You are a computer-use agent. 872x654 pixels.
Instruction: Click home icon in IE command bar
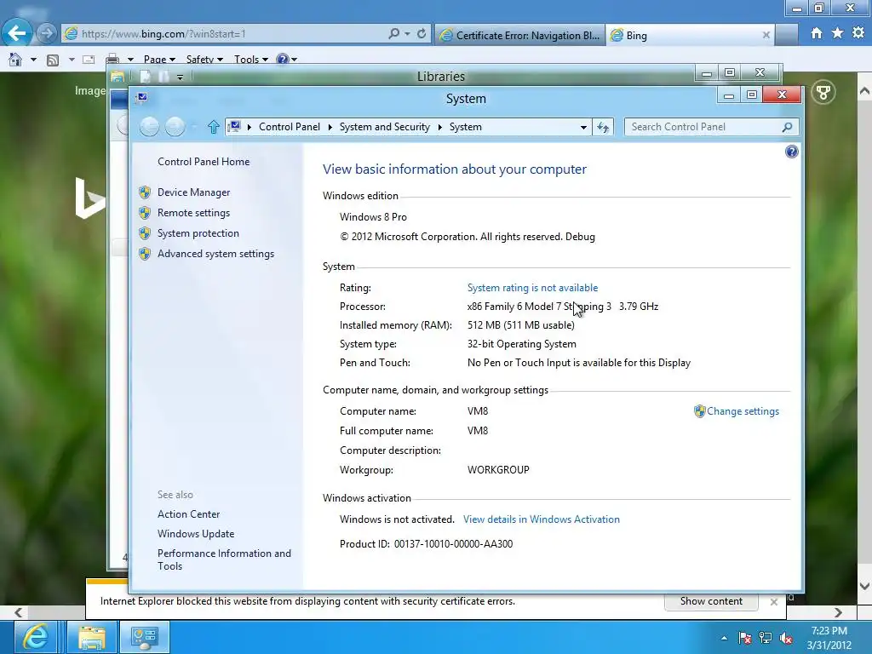point(15,59)
